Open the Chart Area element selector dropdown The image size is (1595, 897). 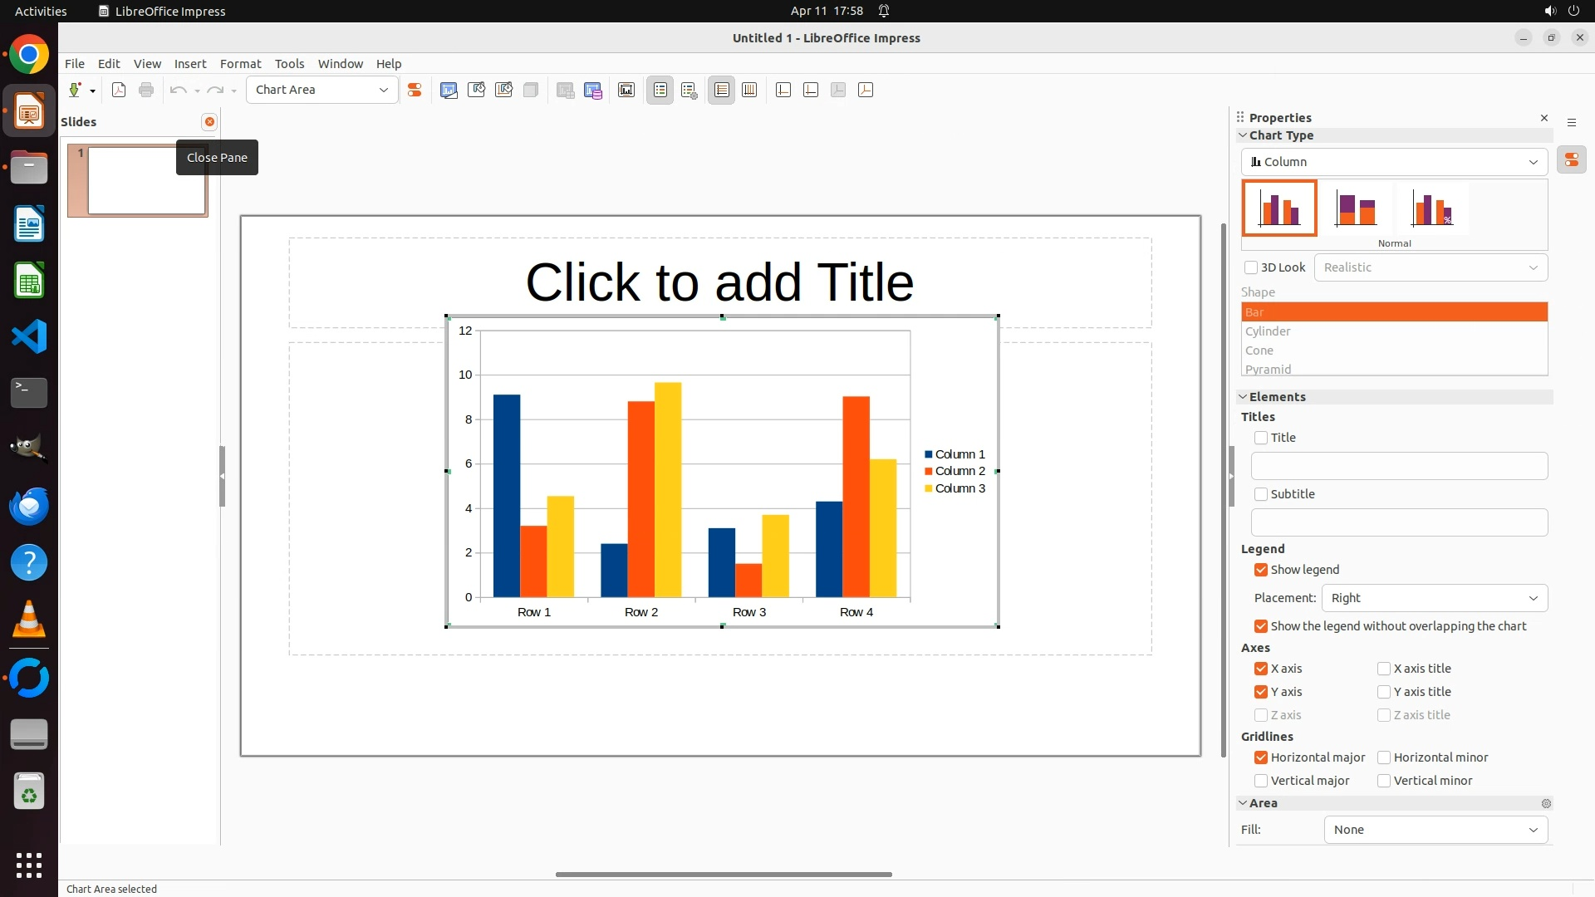[x=321, y=90]
